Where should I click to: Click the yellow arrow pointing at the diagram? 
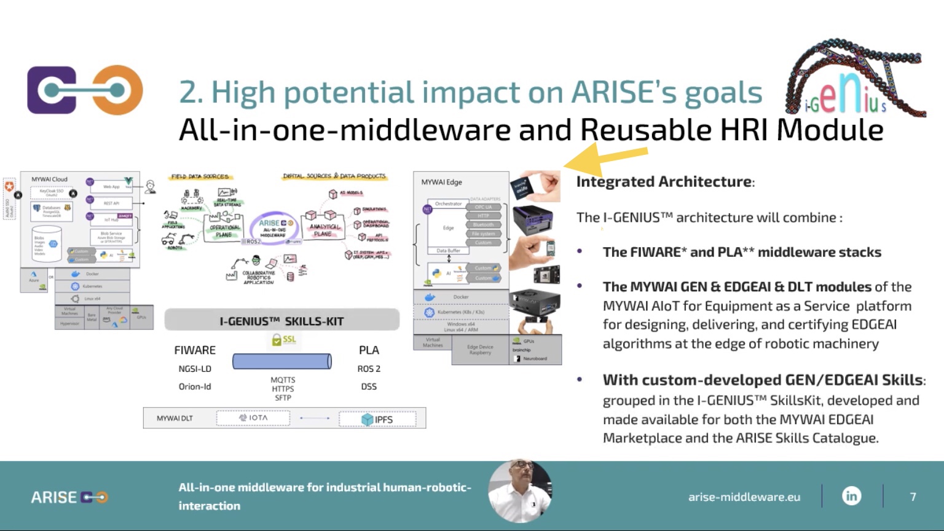click(x=605, y=157)
